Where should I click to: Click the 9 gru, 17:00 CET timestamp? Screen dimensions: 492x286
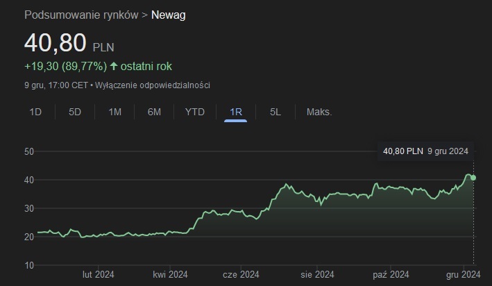pos(56,85)
